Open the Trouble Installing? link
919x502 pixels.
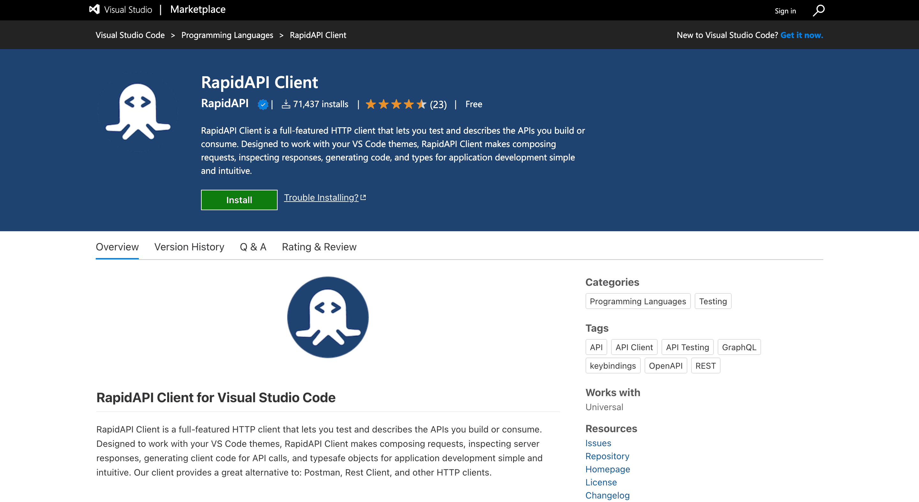(321, 197)
